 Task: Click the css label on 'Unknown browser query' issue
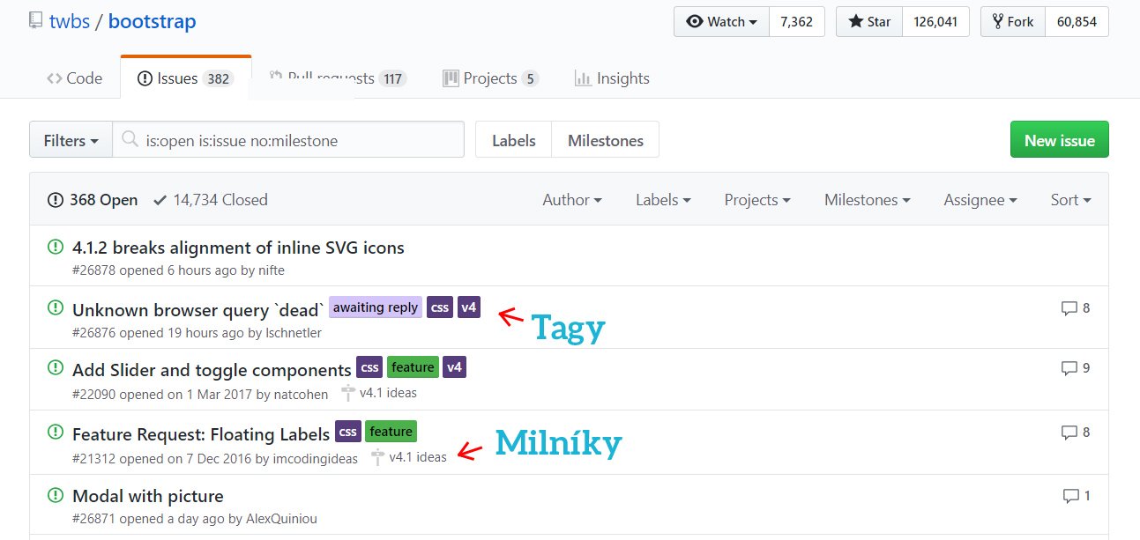click(439, 307)
